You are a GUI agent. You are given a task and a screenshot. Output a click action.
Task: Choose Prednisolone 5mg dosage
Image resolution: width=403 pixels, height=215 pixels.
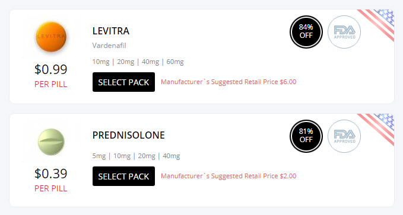[x=99, y=156]
